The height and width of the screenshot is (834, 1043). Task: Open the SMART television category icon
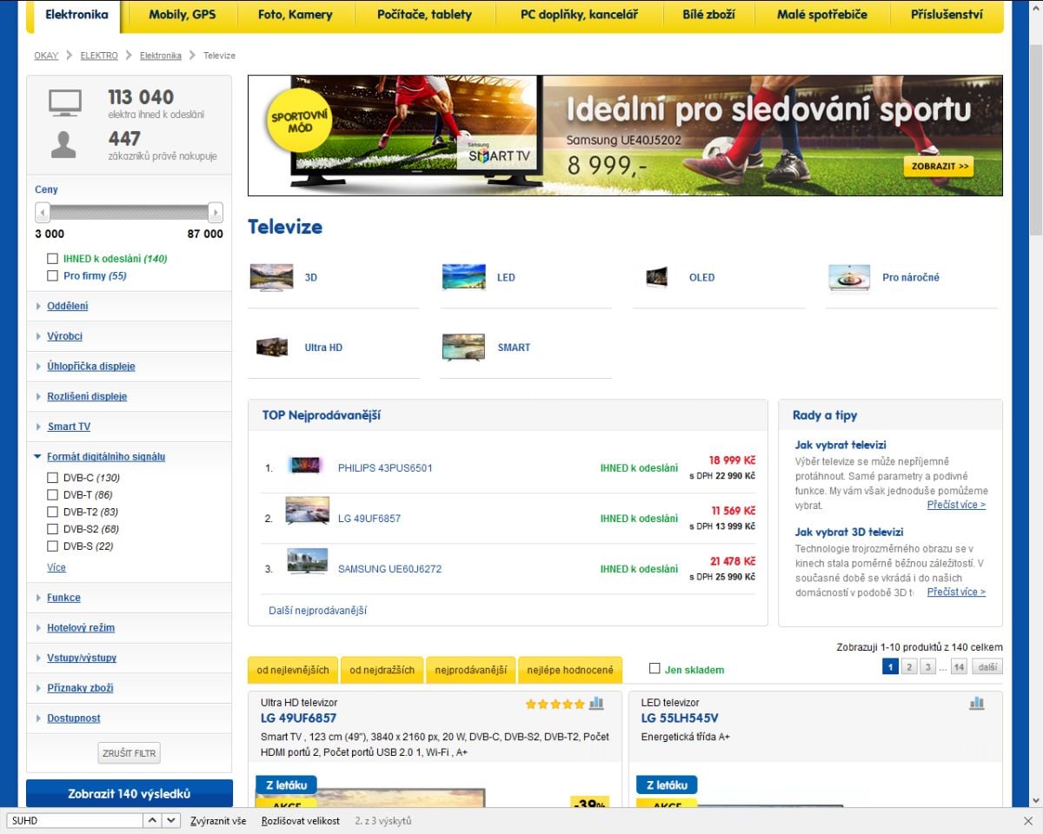(463, 347)
